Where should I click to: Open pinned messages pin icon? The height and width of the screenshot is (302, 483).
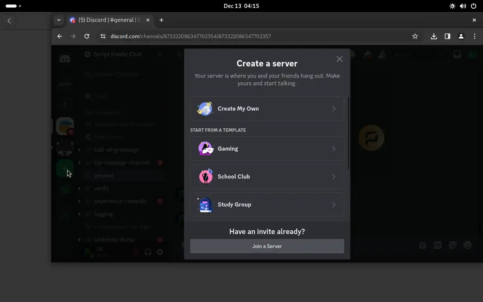point(367,54)
